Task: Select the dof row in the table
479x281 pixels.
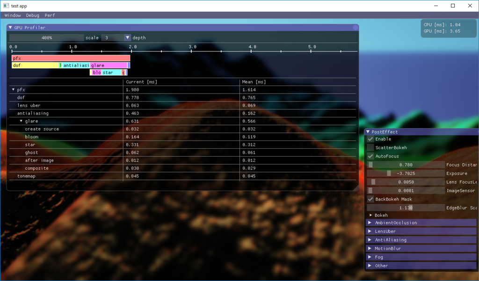Action: click(x=182, y=98)
